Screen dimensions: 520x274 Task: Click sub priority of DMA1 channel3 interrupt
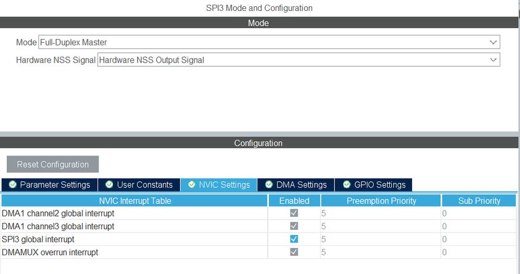point(478,226)
